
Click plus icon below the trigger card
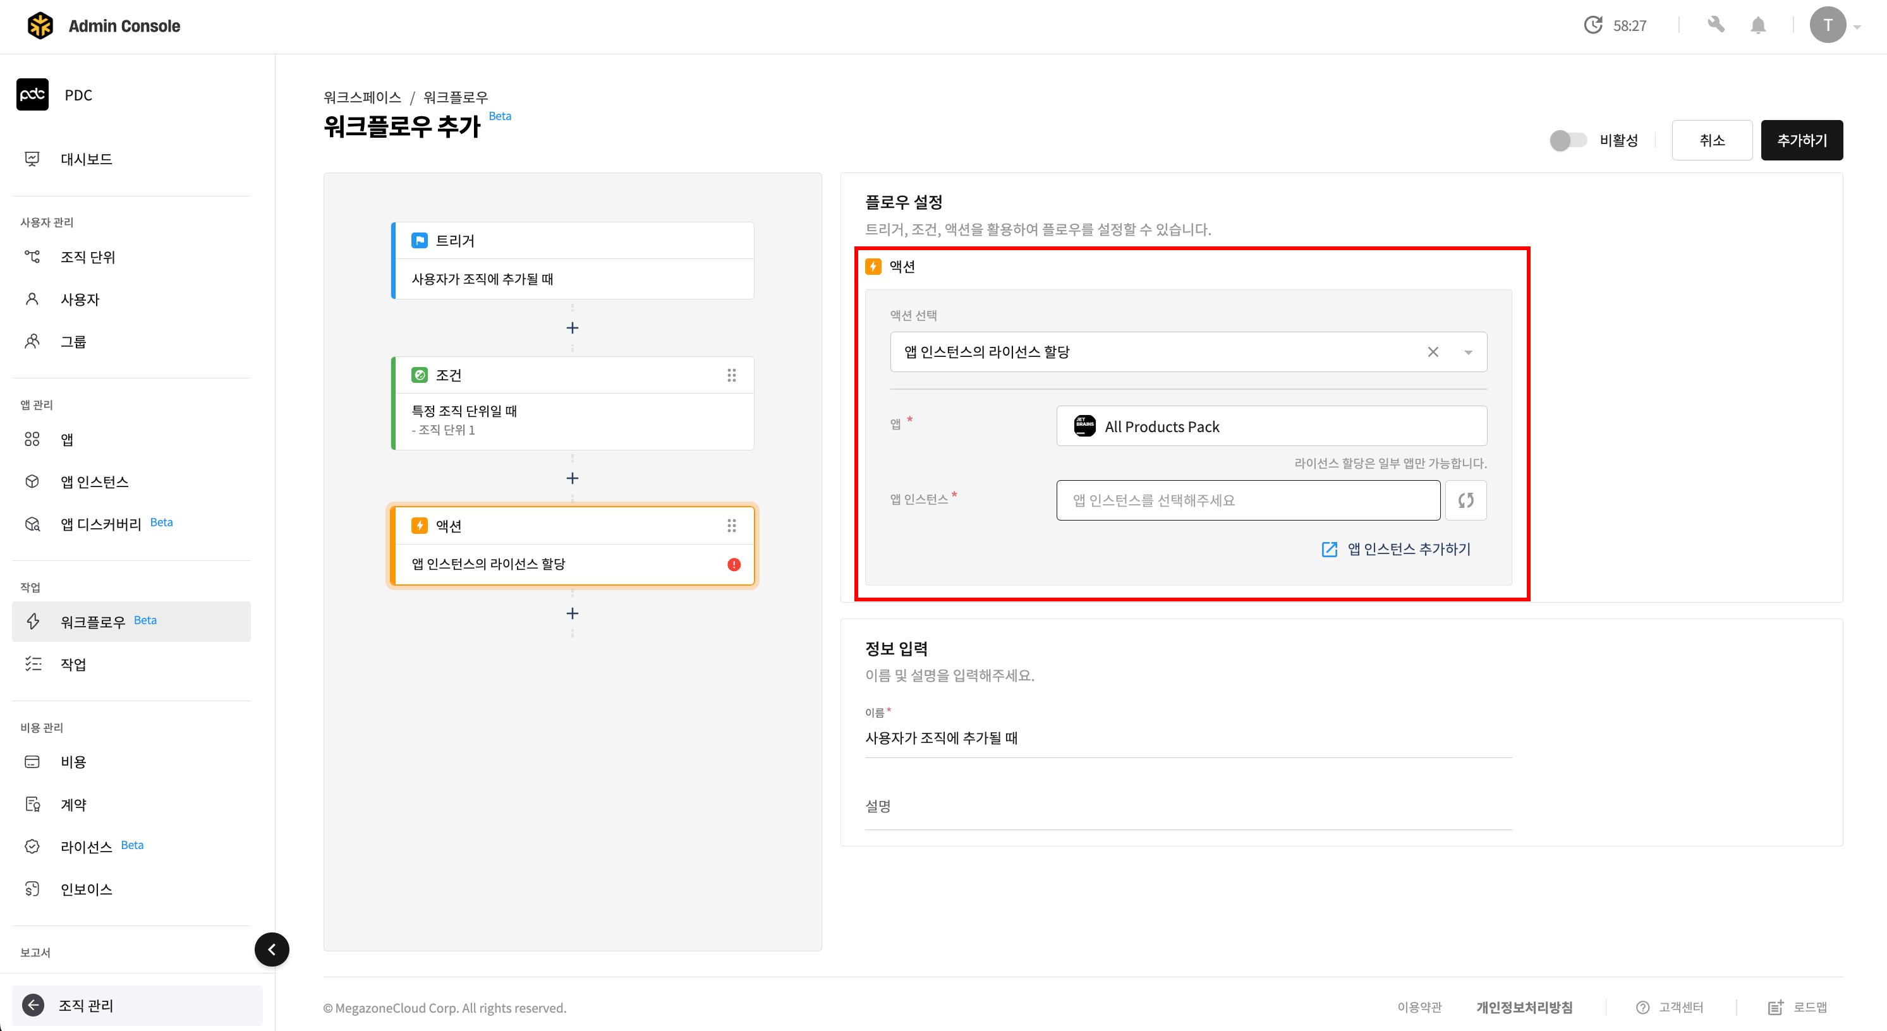tap(572, 328)
